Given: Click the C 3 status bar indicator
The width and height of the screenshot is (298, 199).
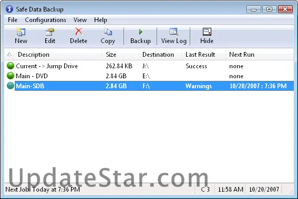Looking at the screenshot, I should (205, 190).
